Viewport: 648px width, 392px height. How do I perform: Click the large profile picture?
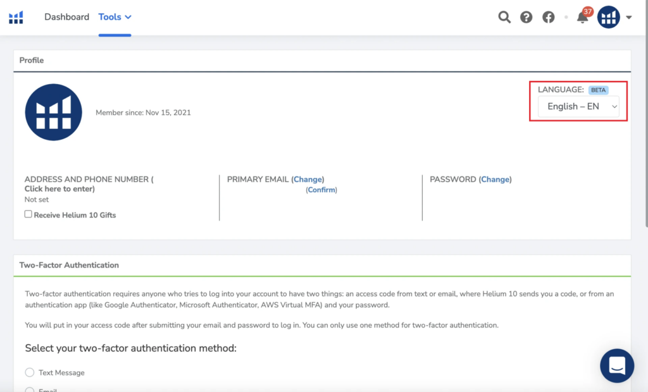click(x=53, y=112)
